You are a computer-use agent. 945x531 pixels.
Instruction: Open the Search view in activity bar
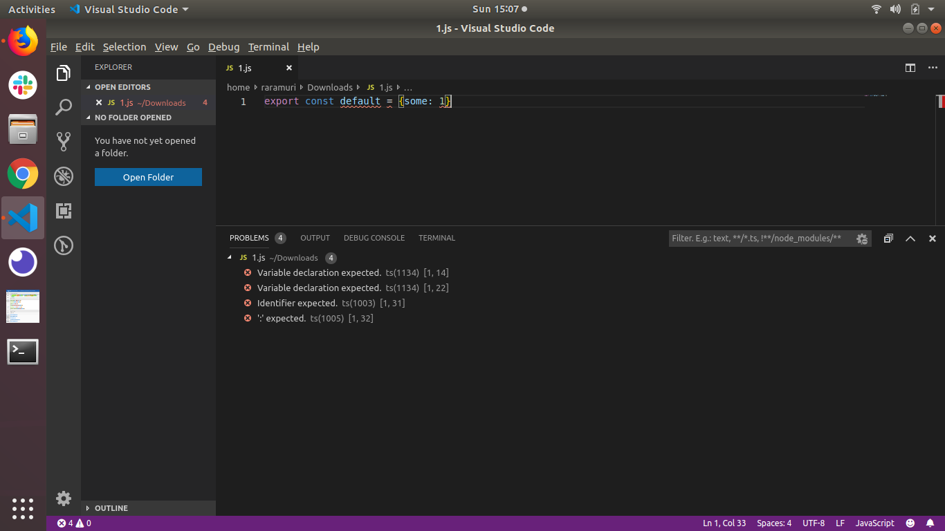[64, 107]
